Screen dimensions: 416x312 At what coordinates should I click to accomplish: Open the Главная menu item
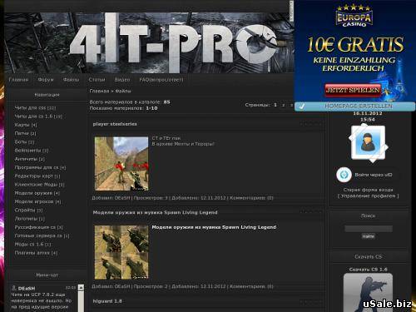coord(18,80)
